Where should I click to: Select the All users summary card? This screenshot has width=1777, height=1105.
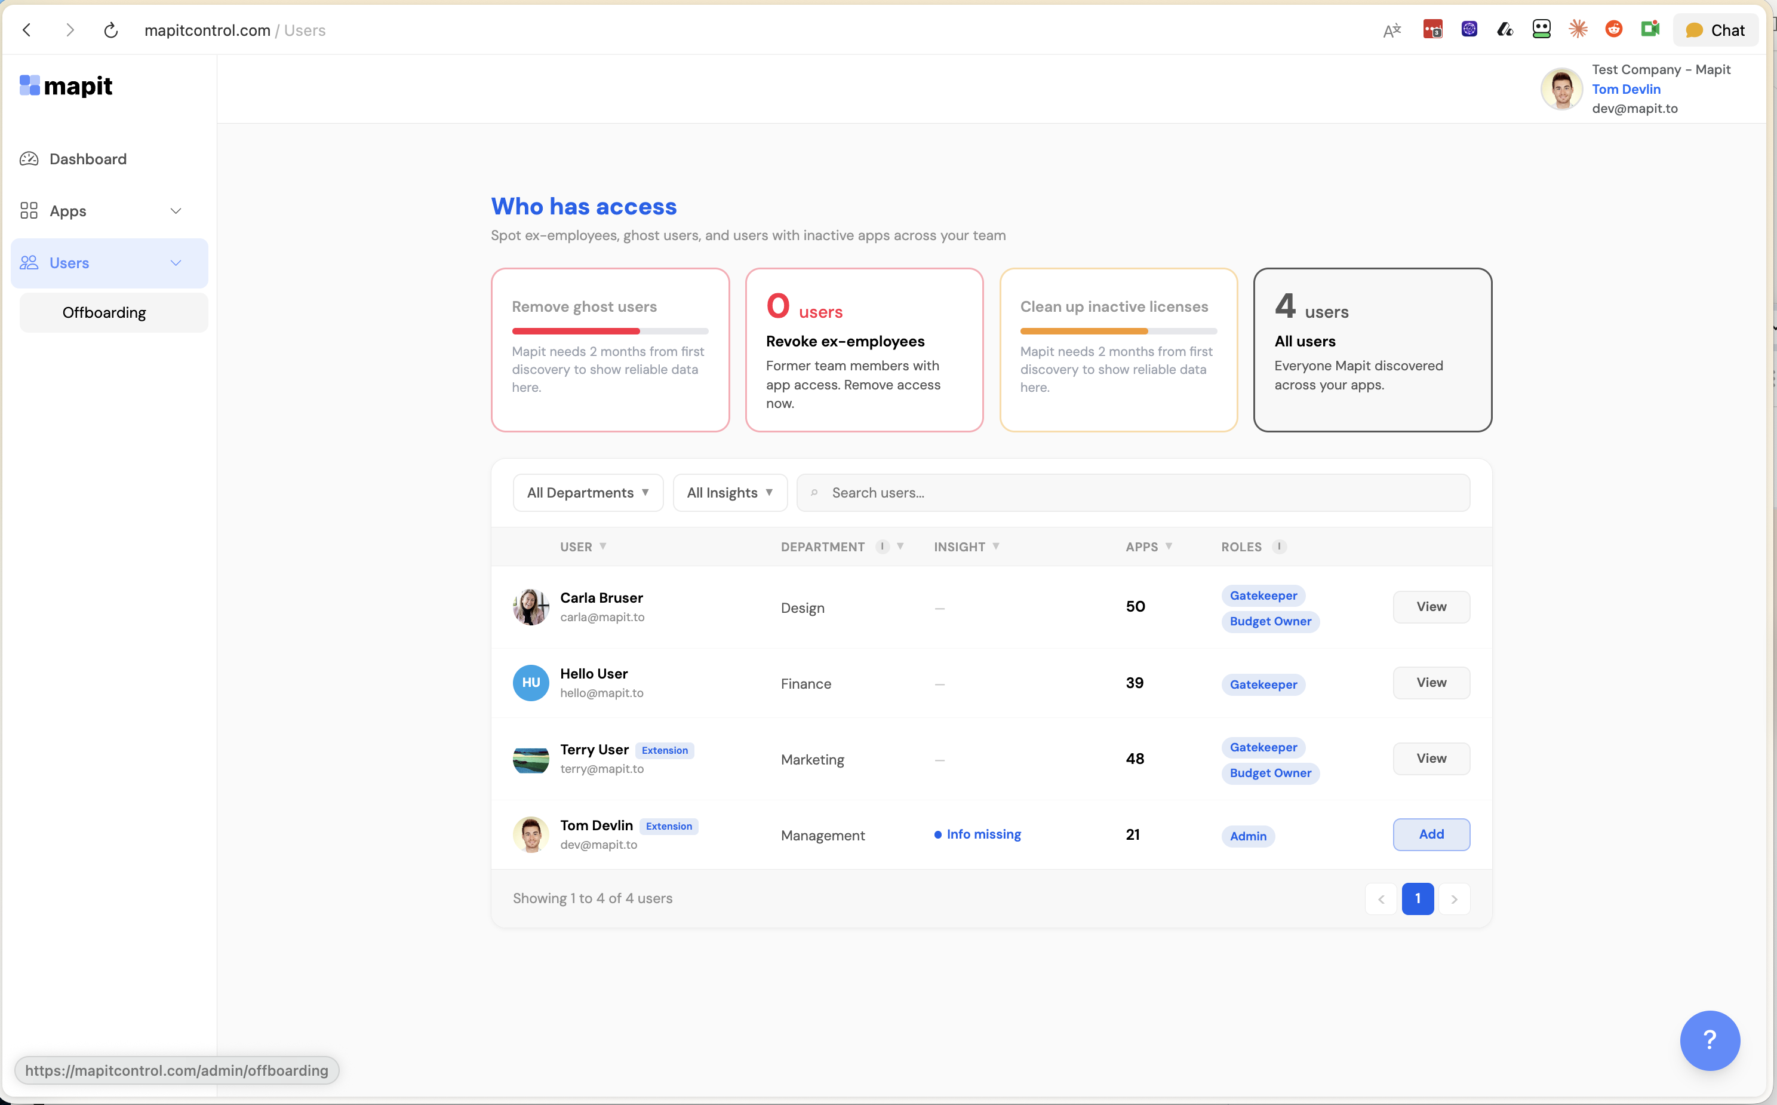pyautogui.click(x=1372, y=350)
